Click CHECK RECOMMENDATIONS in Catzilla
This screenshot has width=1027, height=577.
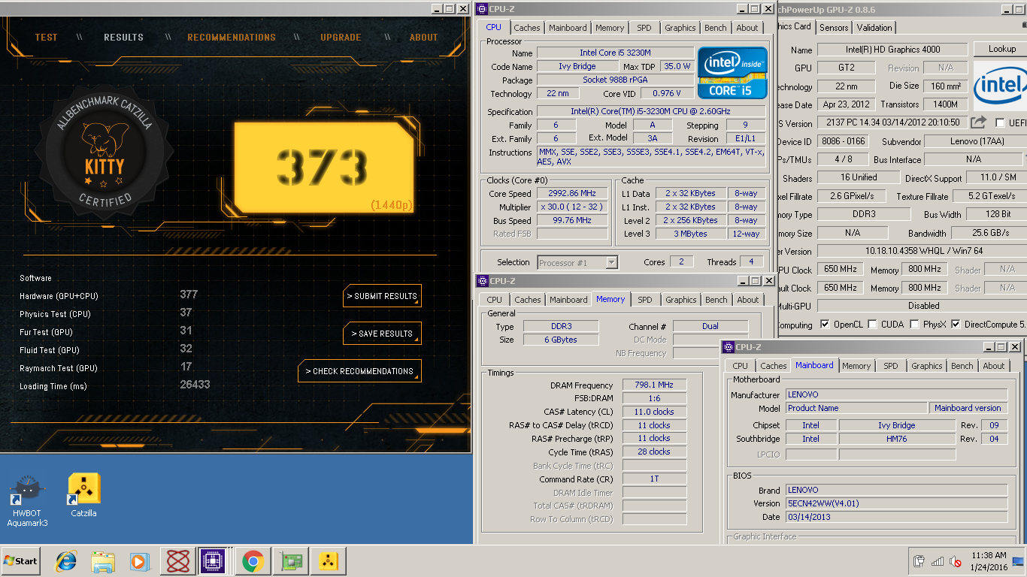point(359,371)
